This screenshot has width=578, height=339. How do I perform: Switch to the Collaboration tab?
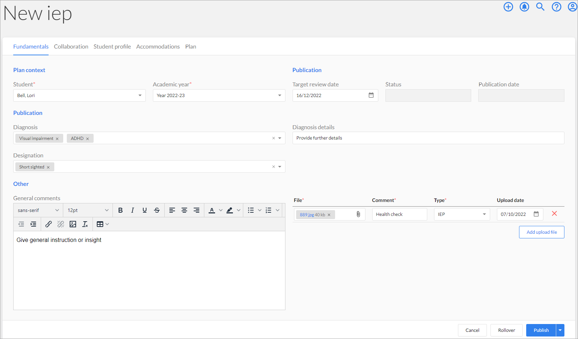click(71, 47)
